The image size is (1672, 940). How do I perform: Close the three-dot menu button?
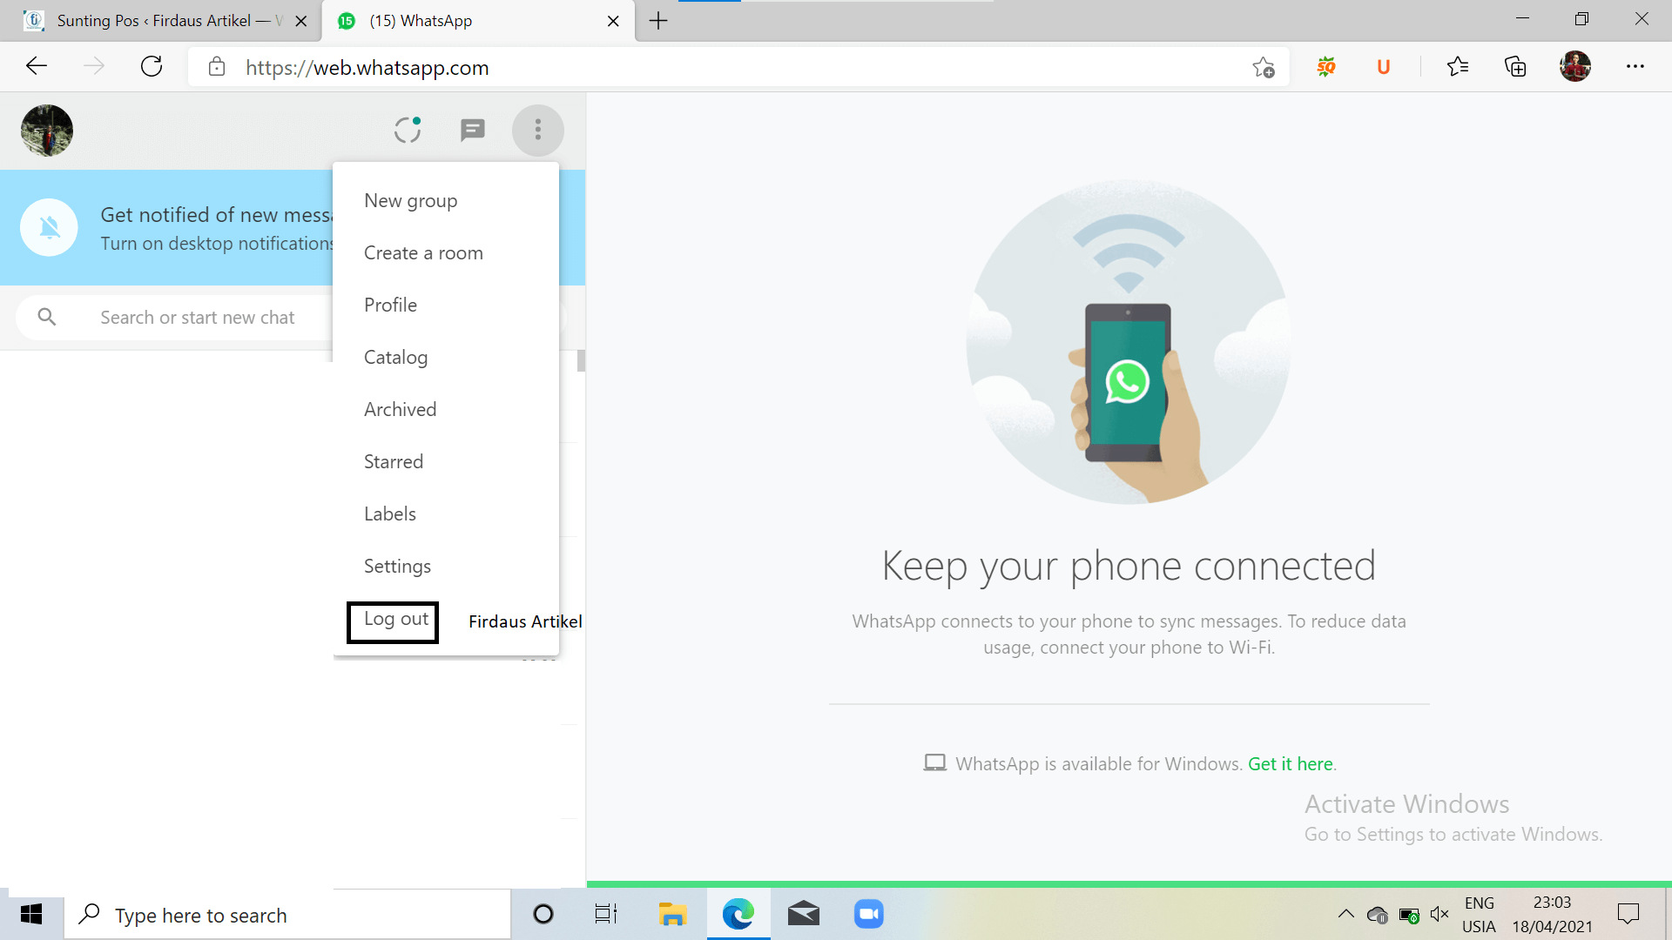click(538, 131)
